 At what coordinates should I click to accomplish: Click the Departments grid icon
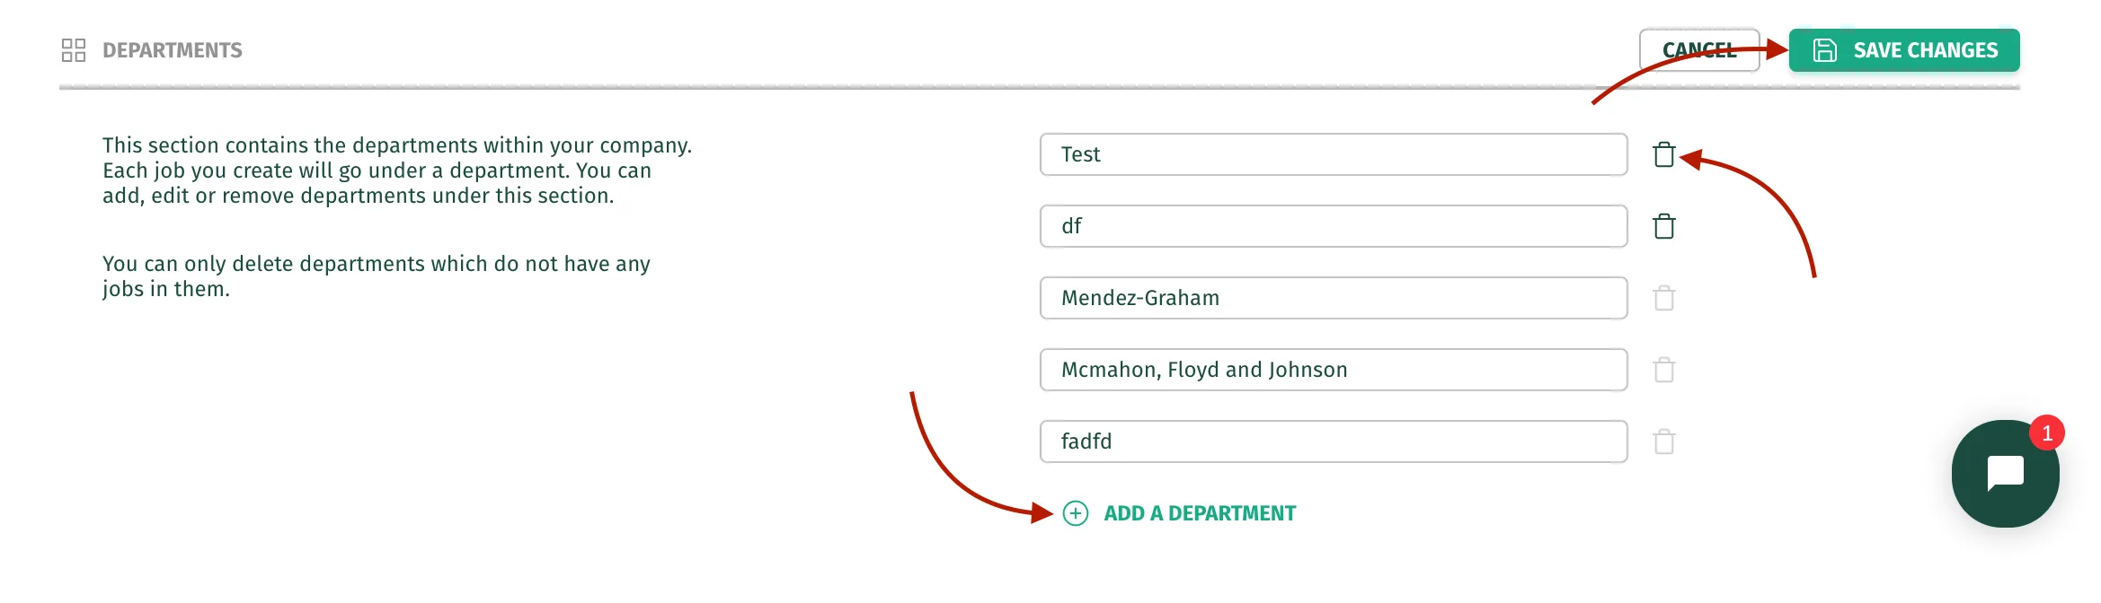(x=74, y=50)
